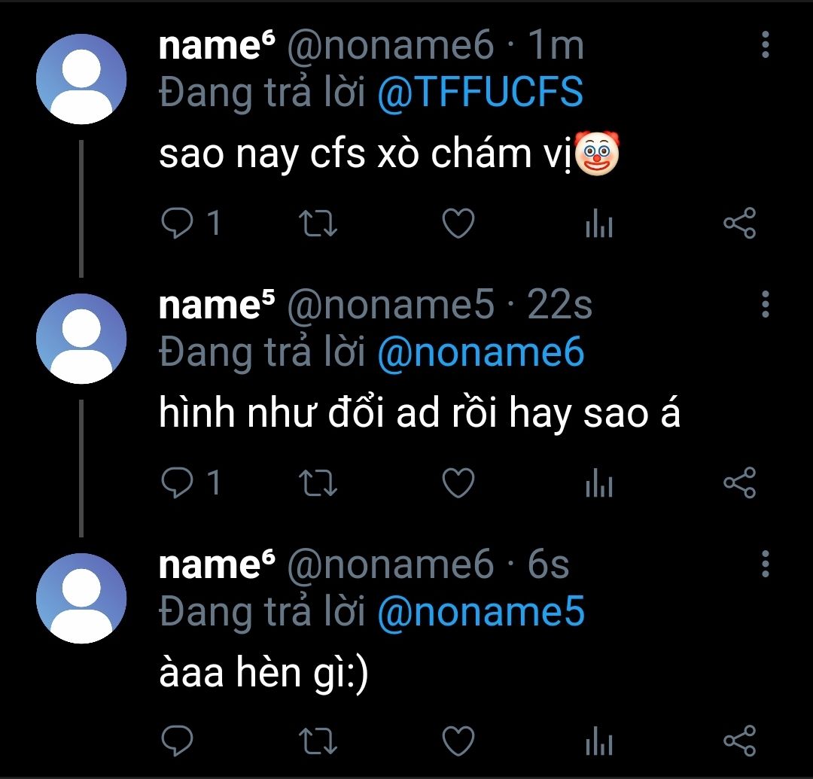
Task: Like the "sao nay cfs xò chám vị" tweet
Action: (458, 224)
